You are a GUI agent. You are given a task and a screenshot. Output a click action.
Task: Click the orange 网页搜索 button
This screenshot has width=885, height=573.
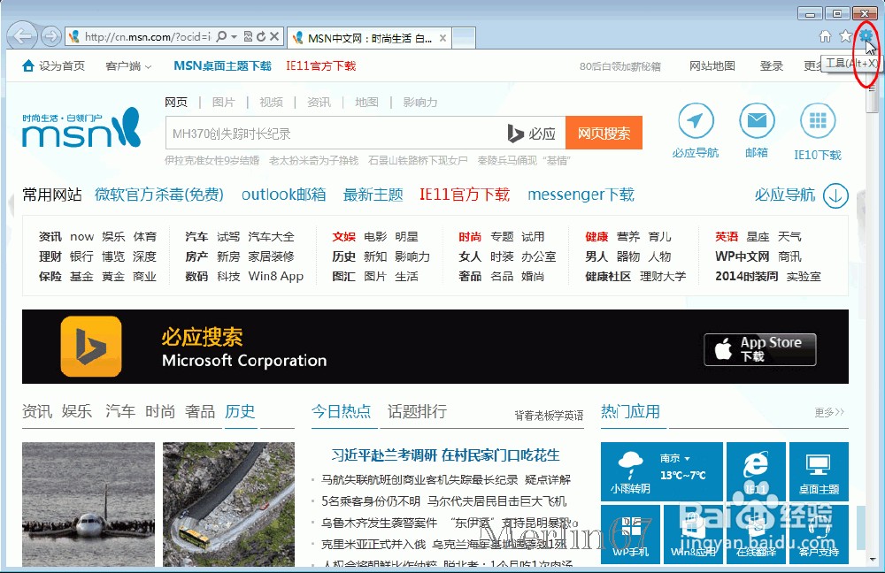click(604, 134)
